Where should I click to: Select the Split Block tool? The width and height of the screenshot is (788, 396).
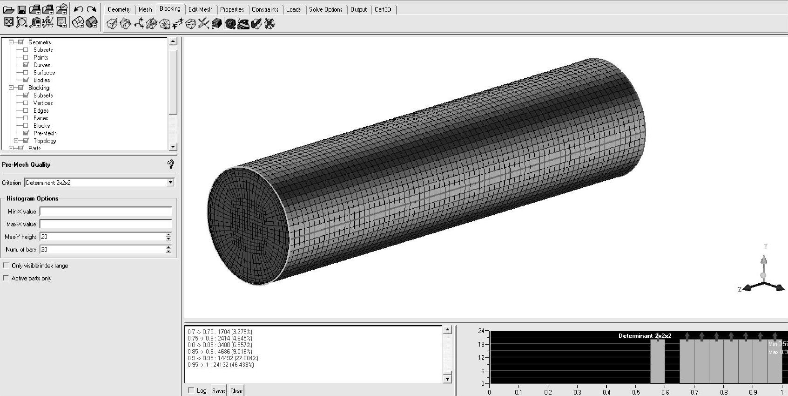pos(125,23)
